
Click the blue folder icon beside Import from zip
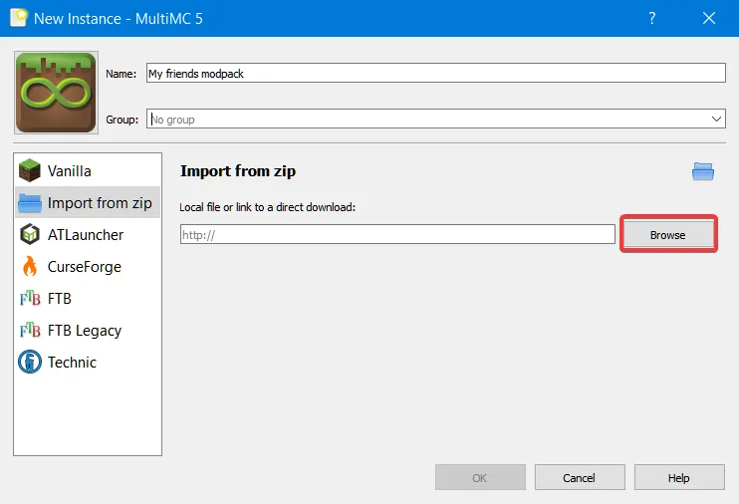pos(30,203)
